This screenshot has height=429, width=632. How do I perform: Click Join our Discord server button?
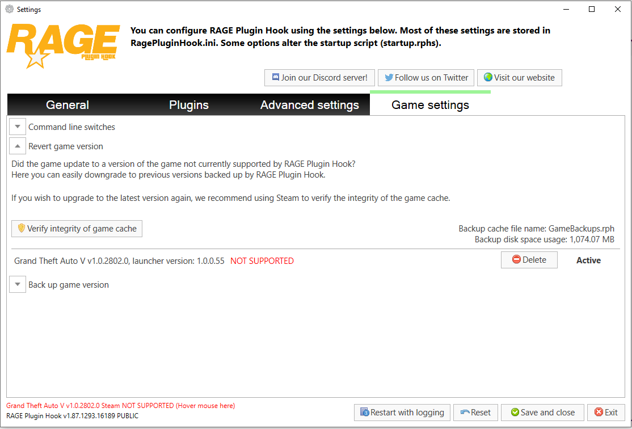pyautogui.click(x=319, y=78)
